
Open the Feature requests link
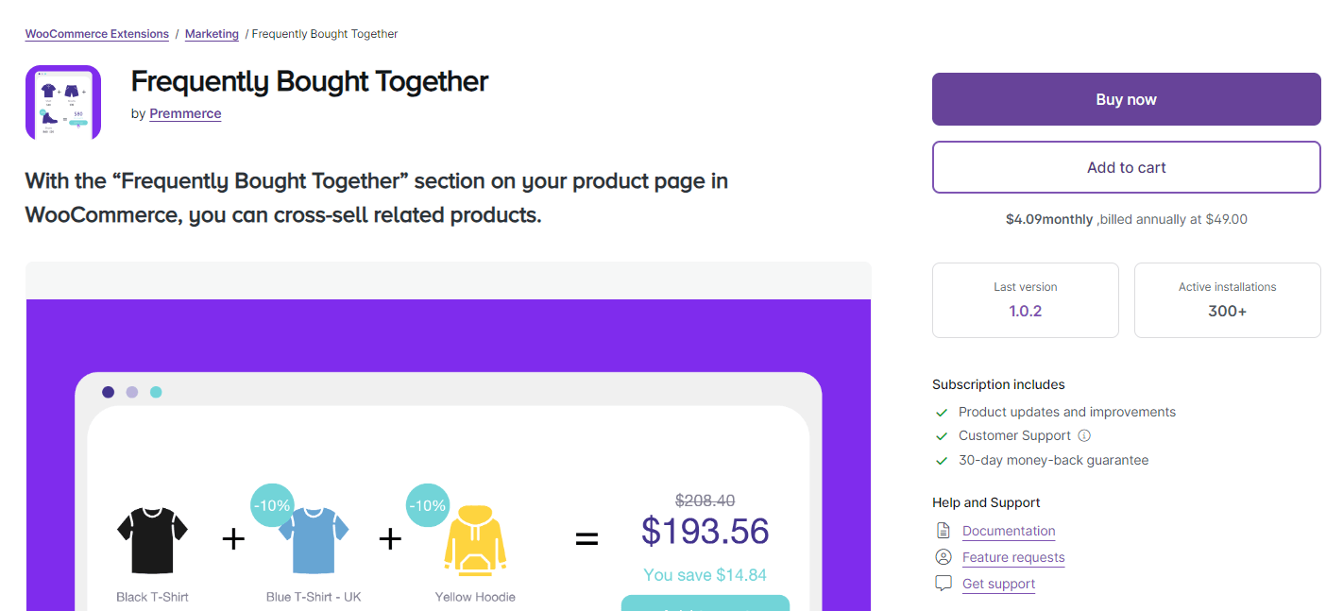(1012, 556)
